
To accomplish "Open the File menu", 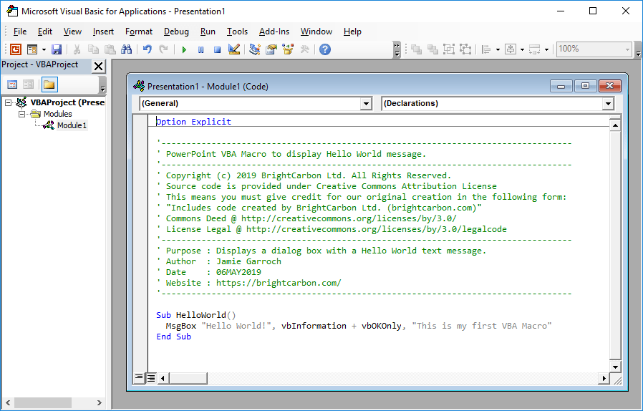I will pyautogui.click(x=19, y=32).
